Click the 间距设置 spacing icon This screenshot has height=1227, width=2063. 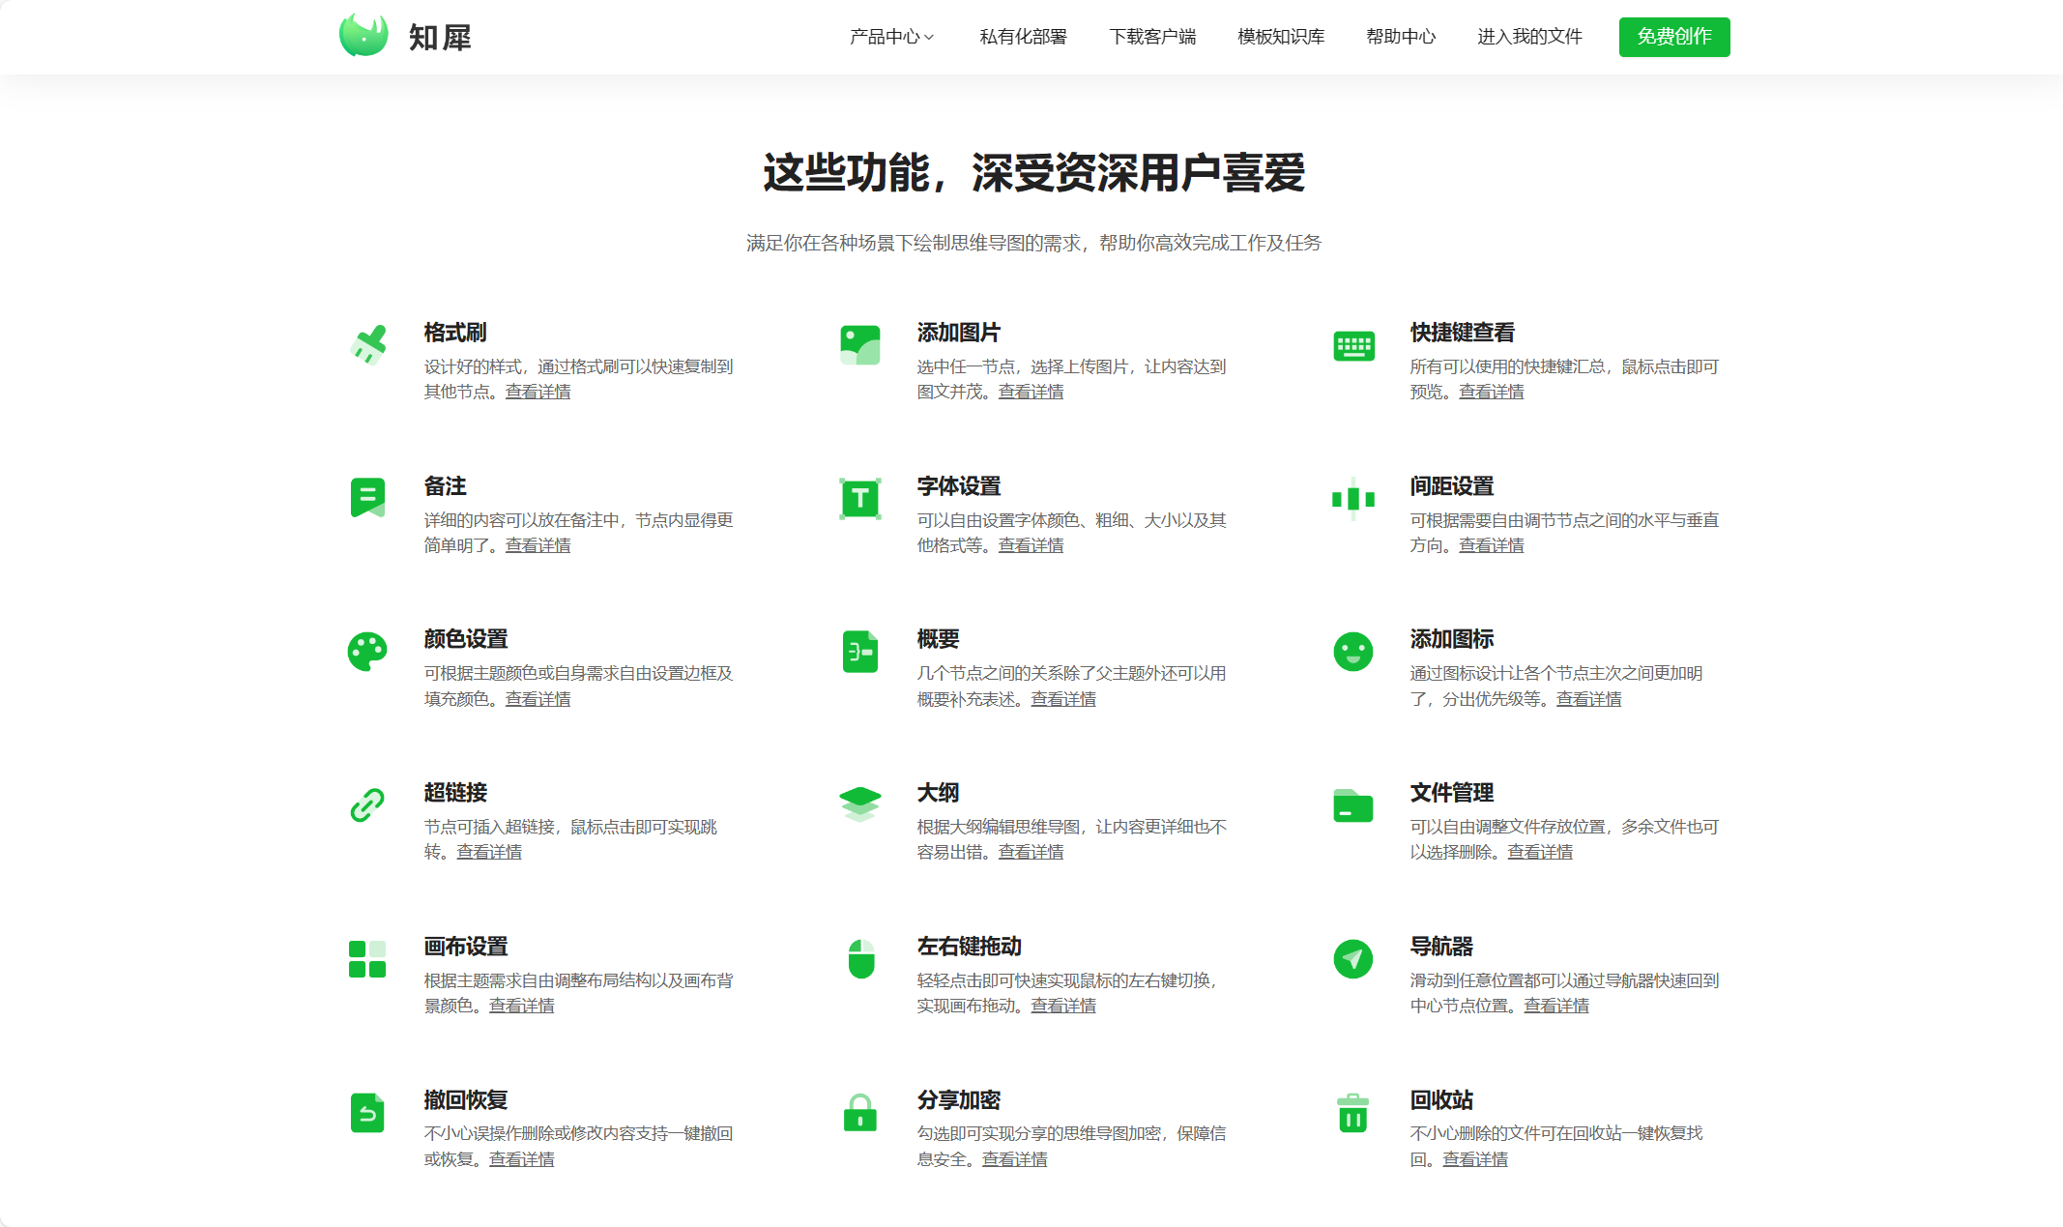coord(1353,498)
